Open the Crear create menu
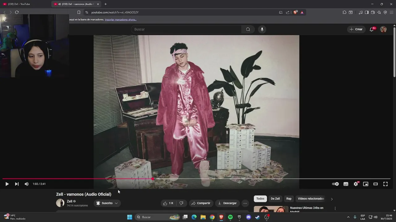This screenshot has height=222, width=396. (x=356, y=29)
